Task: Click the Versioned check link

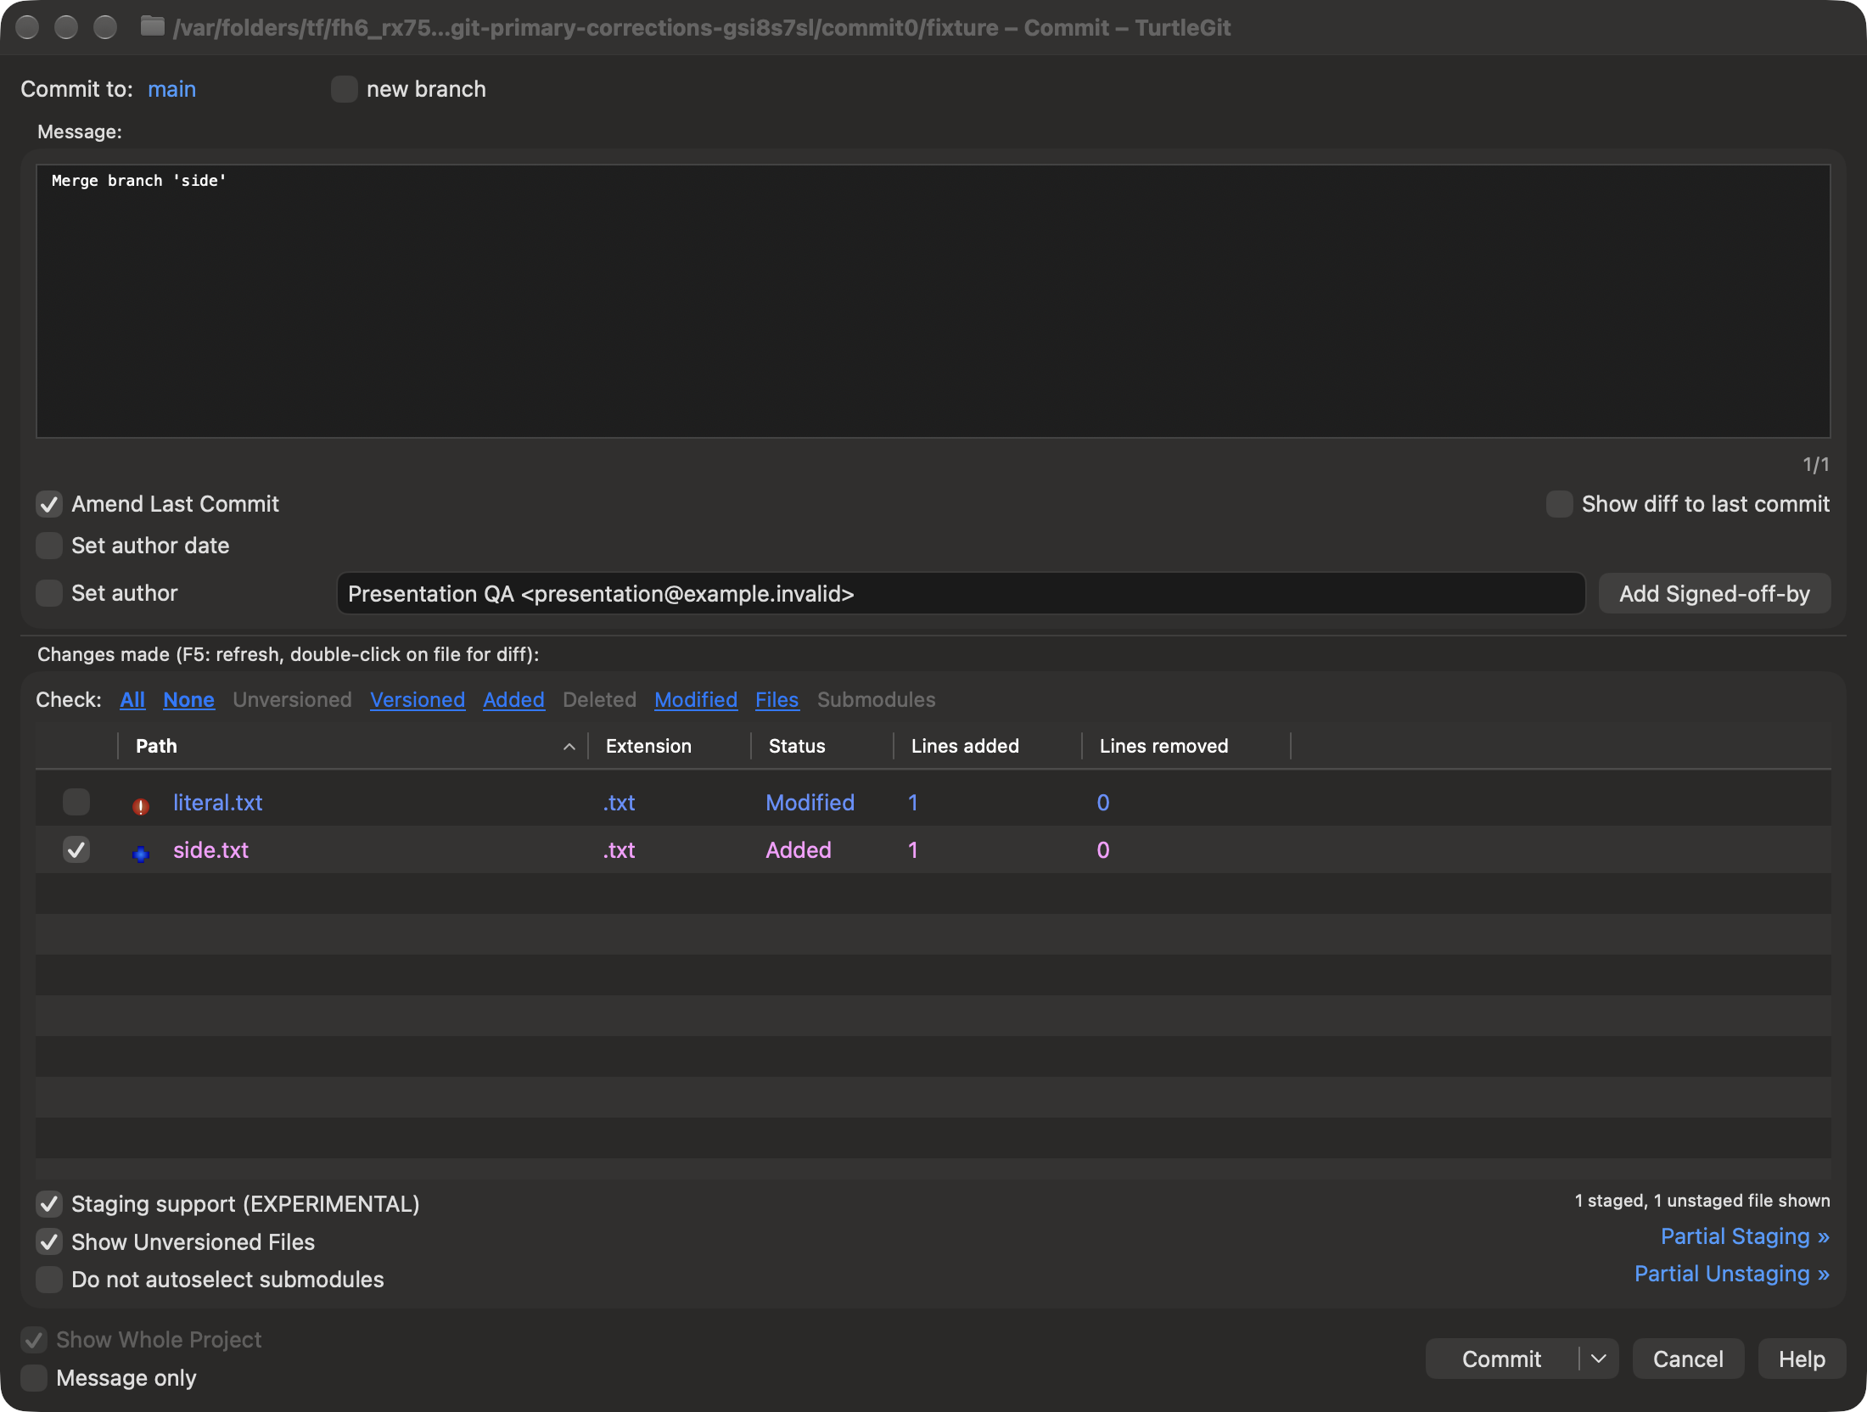Action: (418, 700)
